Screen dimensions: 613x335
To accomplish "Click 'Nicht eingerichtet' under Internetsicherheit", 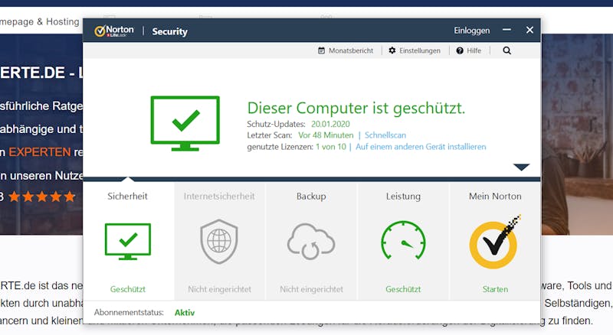I will pos(219,289).
